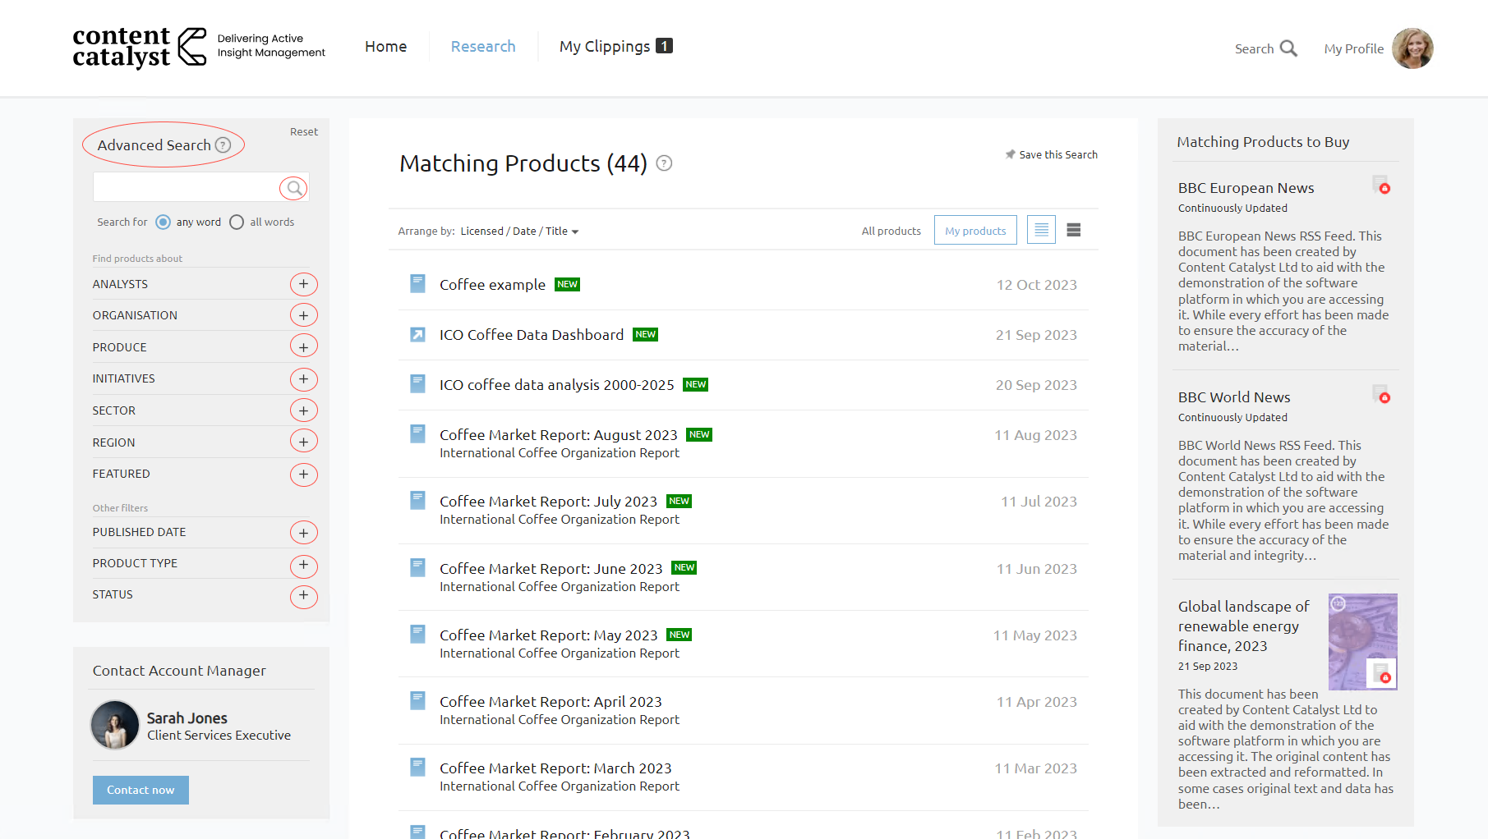Screen dimensions: 1488x839
Task: Click the Advanced Search help icon
Action: (223, 145)
